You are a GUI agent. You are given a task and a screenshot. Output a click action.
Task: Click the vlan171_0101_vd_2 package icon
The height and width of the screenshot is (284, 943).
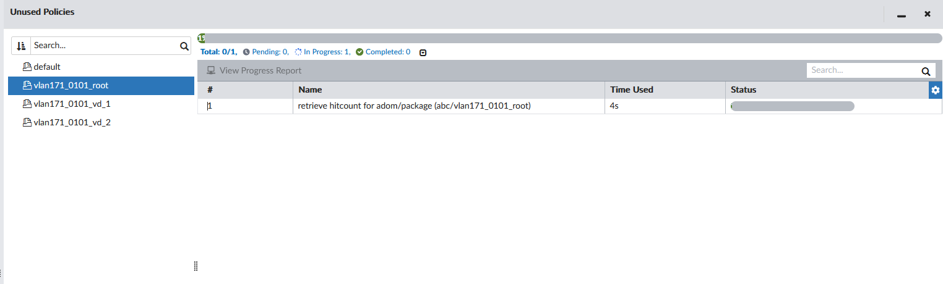tap(27, 122)
